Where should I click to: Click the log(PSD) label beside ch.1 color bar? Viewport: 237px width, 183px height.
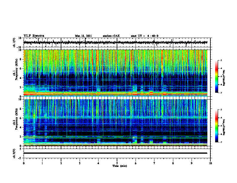[224, 78]
